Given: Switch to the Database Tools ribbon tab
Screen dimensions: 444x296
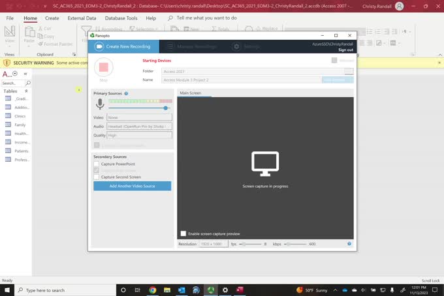Looking at the screenshot, I should (x=121, y=18).
